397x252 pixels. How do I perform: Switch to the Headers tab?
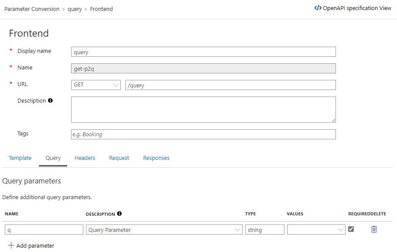coord(85,158)
